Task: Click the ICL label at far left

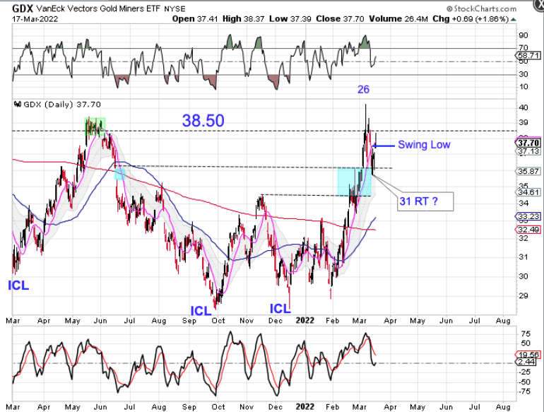Action: [18, 286]
